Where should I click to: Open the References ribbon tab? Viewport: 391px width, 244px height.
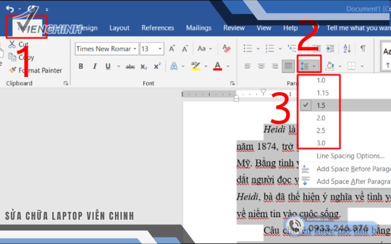tap(157, 28)
